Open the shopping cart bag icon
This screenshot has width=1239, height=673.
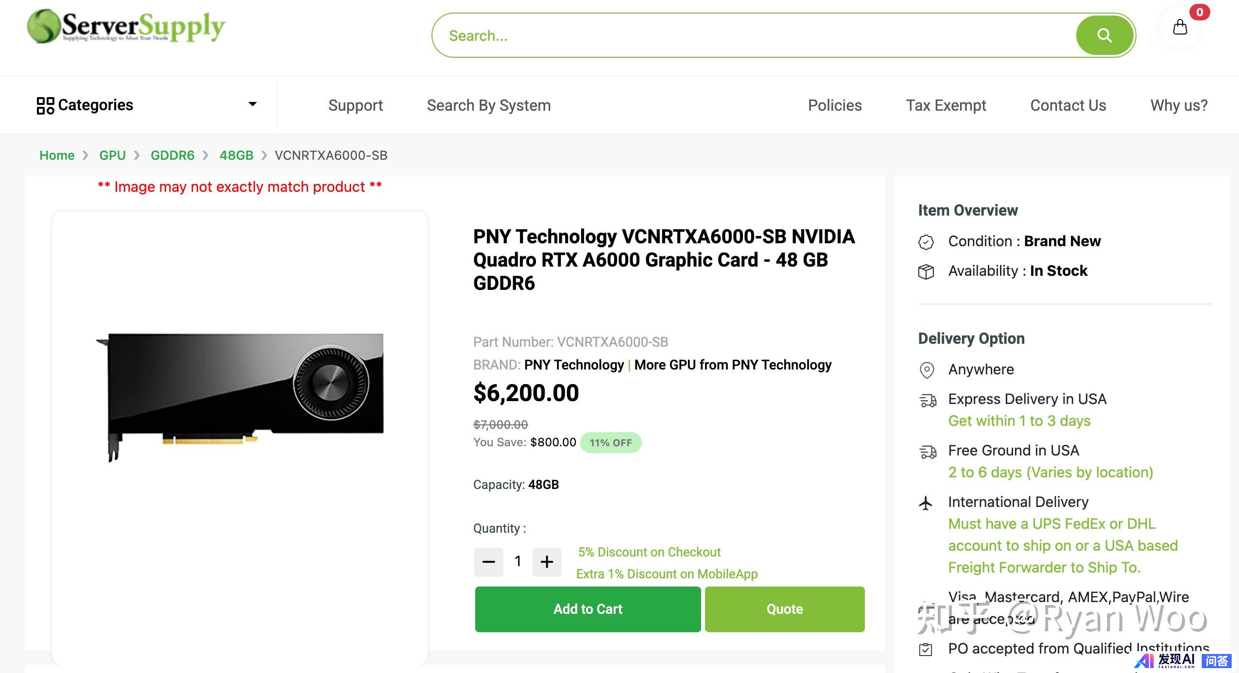click(x=1180, y=27)
